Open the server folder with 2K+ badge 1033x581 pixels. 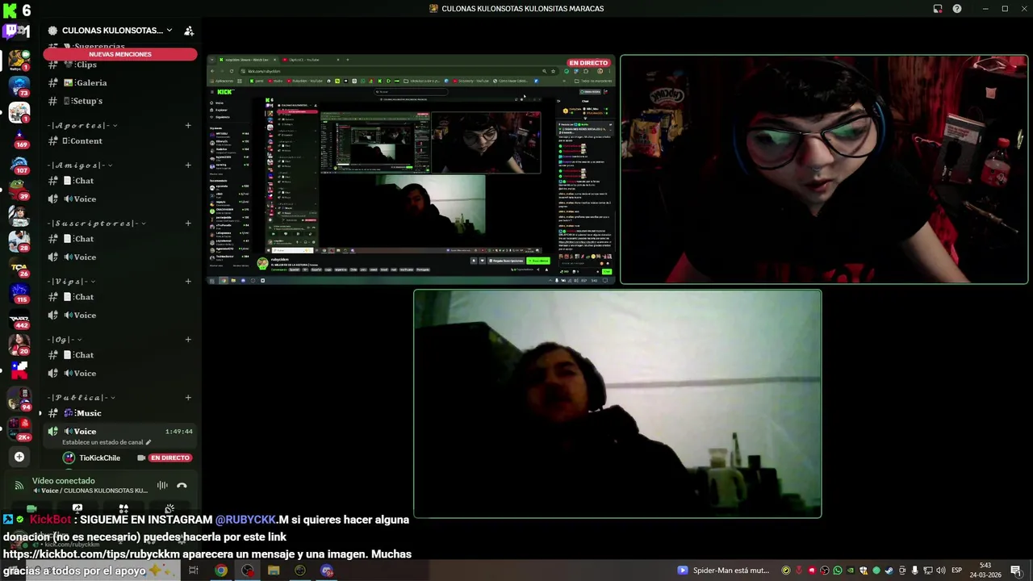point(19,429)
